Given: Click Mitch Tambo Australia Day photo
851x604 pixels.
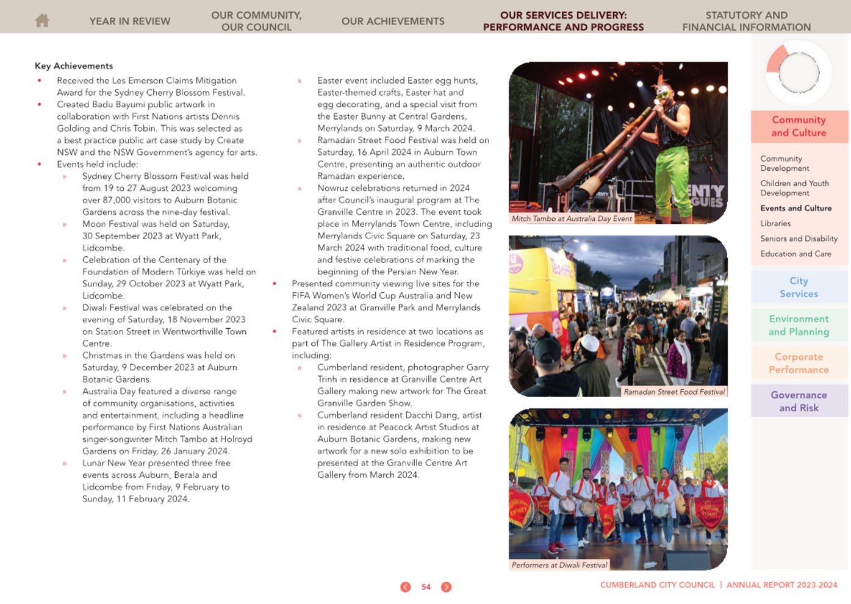Looking at the screenshot, I should click(618, 143).
